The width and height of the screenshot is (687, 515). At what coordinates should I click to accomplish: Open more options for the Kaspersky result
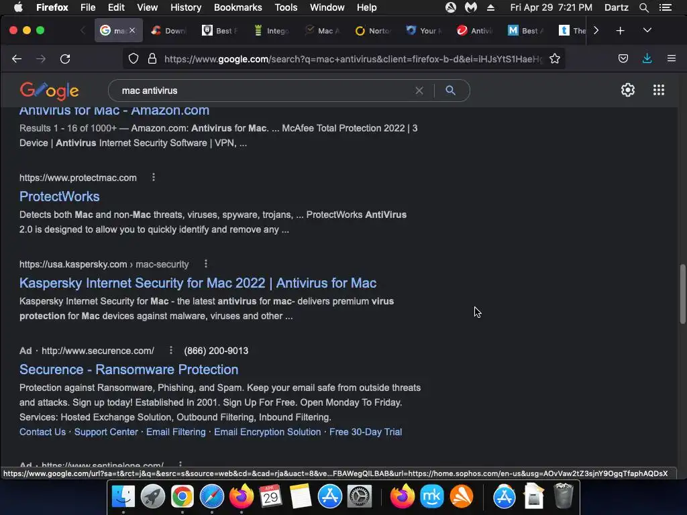[205, 264]
